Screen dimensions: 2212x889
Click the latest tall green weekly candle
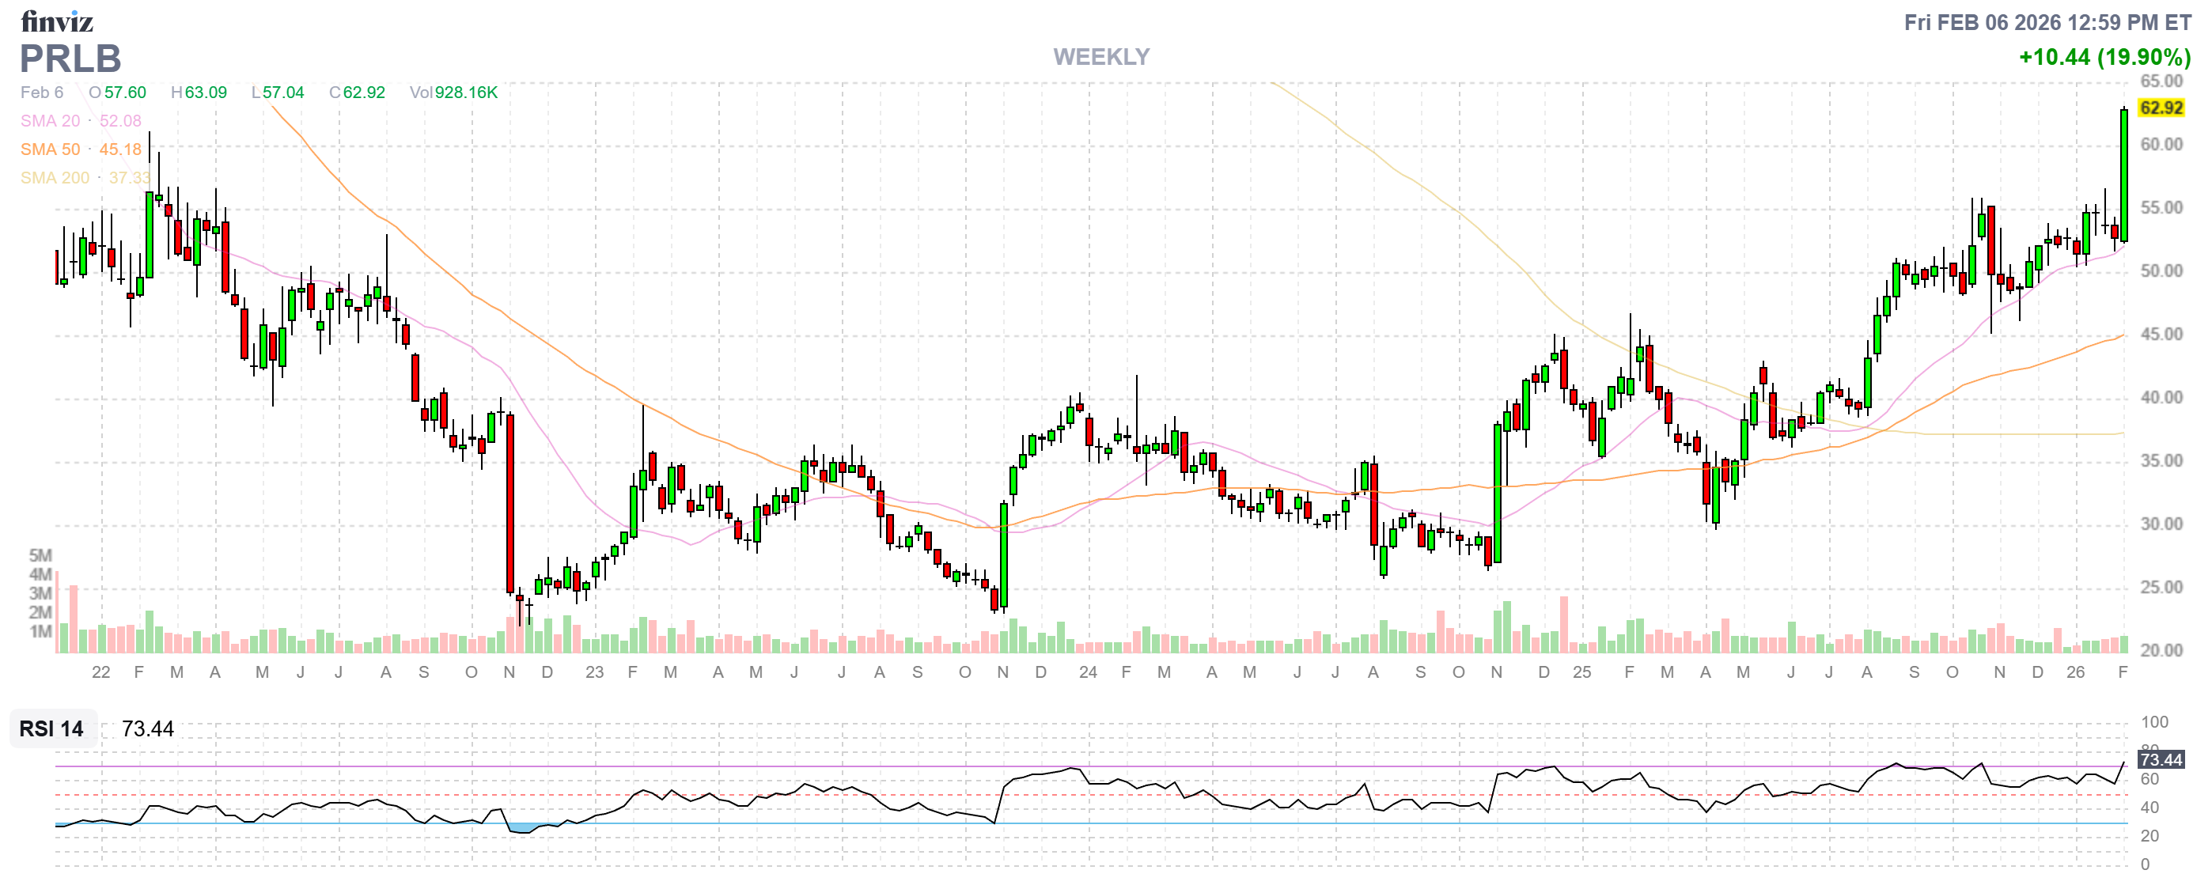click(x=2123, y=176)
